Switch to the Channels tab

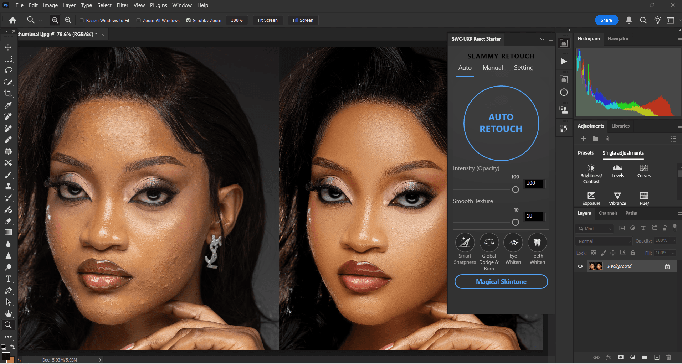click(x=608, y=213)
